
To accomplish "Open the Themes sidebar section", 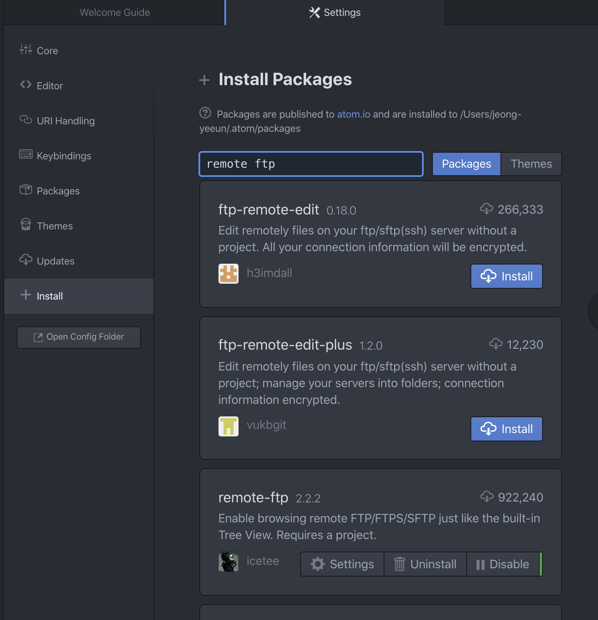I will point(79,226).
